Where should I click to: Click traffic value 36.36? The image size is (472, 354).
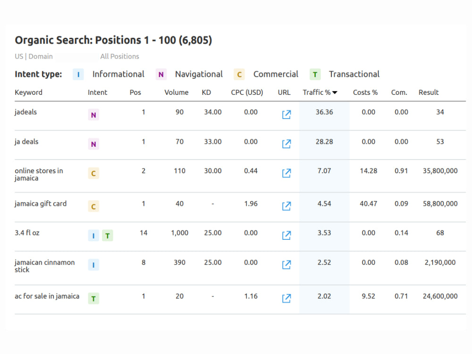point(324,112)
